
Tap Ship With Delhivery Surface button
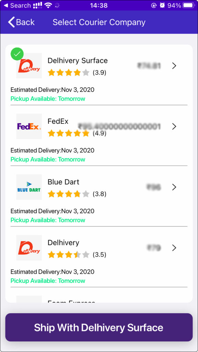tap(99, 327)
